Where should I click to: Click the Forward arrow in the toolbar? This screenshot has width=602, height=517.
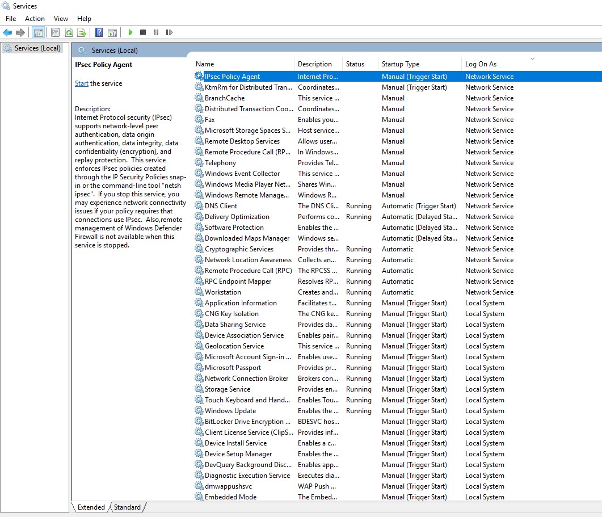[x=20, y=33]
